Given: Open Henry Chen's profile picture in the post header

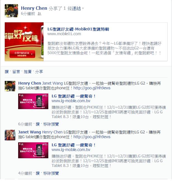Looking at the screenshot, I should [x=11, y=11].
